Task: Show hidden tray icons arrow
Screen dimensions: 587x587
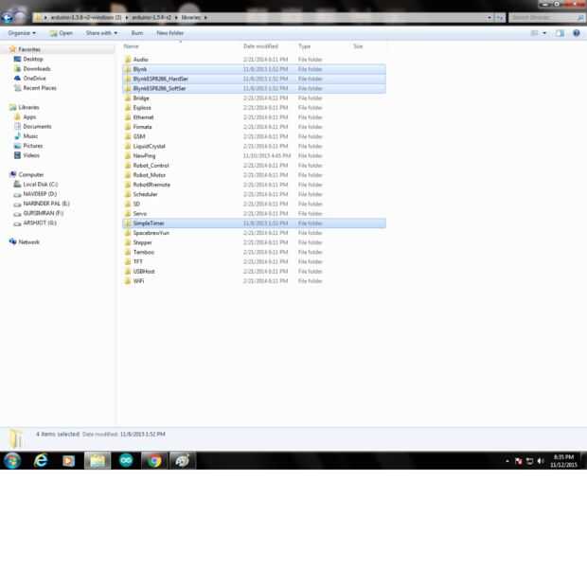Action: point(507,461)
